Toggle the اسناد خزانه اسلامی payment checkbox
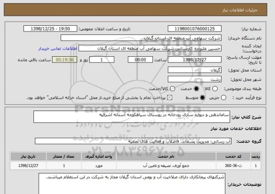This screenshot has height=194, width=275. [x=169, y=98]
